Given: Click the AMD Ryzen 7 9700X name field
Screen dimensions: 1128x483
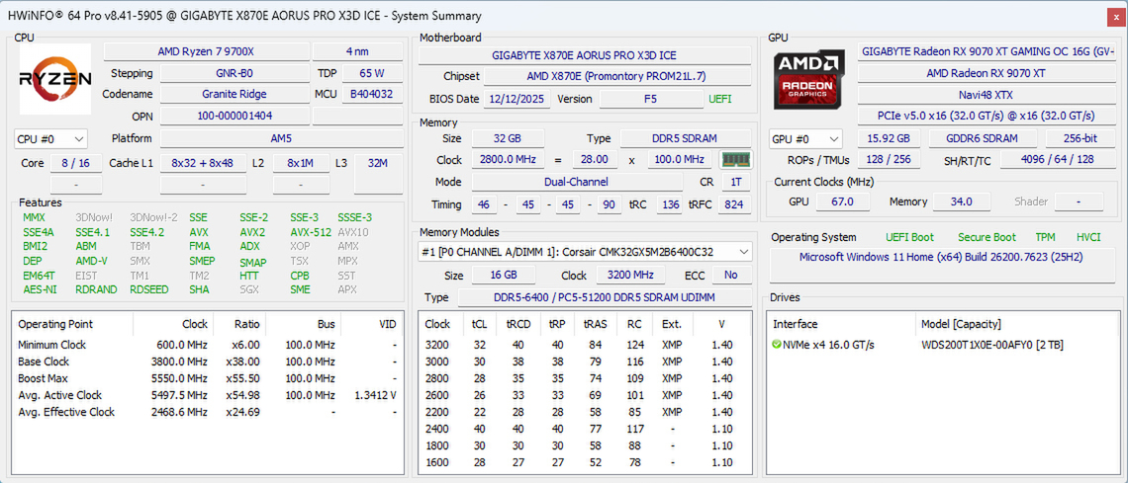Looking at the screenshot, I should click(206, 51).
